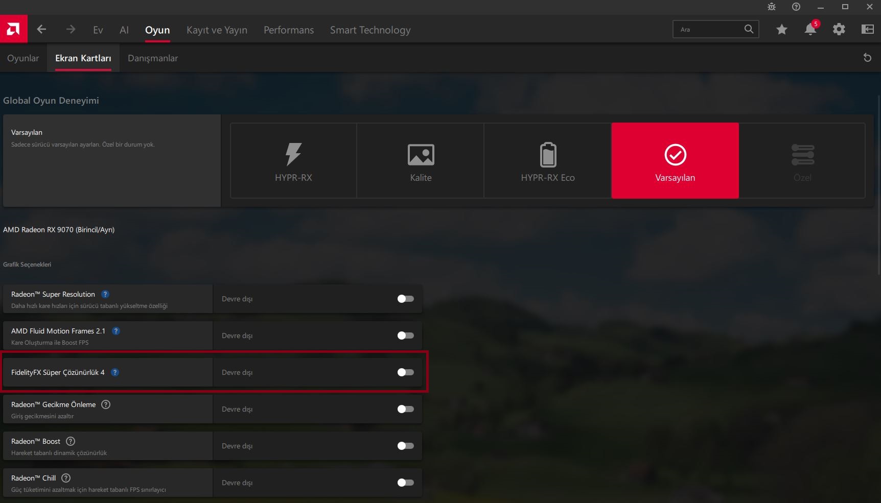Enable Radeon Chill toggle
881x503 pixels.
tap(406, 483)
